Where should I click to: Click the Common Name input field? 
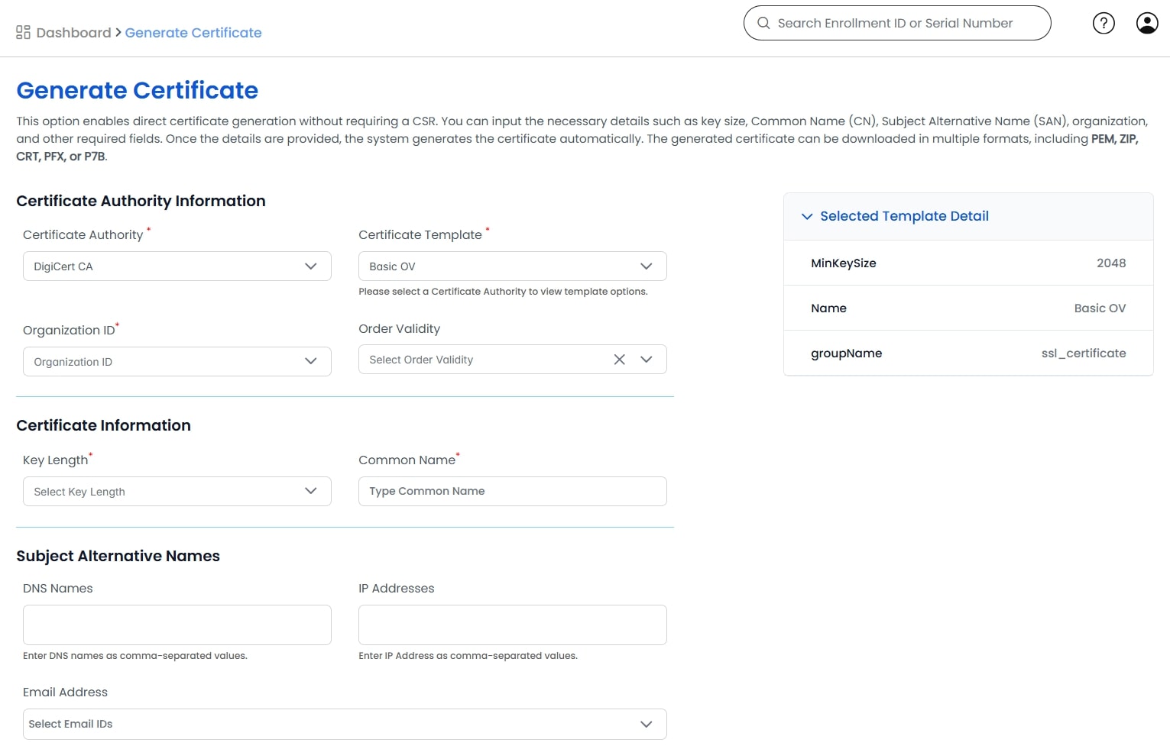513,491
